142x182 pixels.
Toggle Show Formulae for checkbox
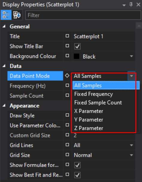[77, 165]
